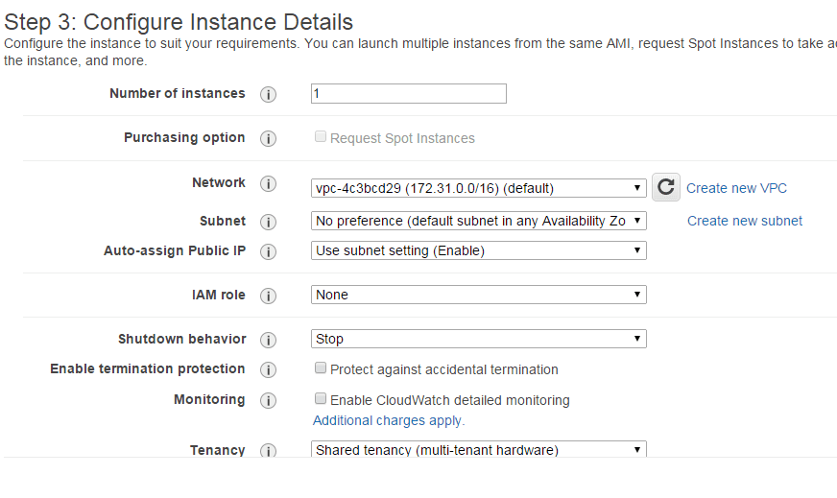Click the IAM role info icon
This screenshot has height=498, width=837.
pos(269,296)
